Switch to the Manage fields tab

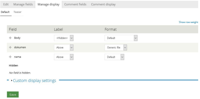(23, 4)
